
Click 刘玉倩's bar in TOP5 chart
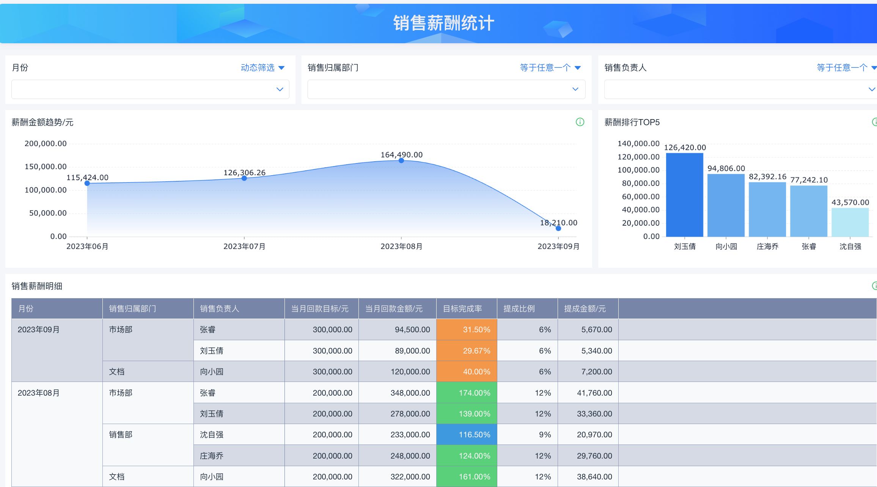[x=684, y=195]
